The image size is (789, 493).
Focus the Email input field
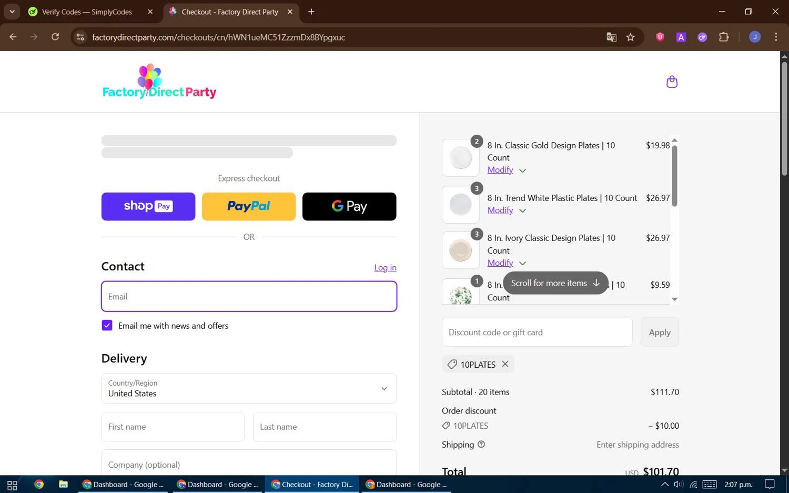click(249, 296)
